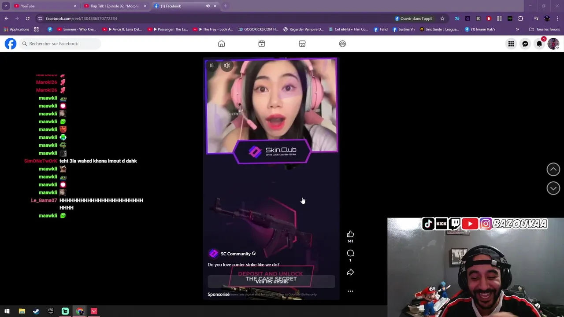The width and height of the screenshot is (564, 317).
Task: Like the reel with thumbs-up icon
Action: pyautogui.click(x=350, y=234)
